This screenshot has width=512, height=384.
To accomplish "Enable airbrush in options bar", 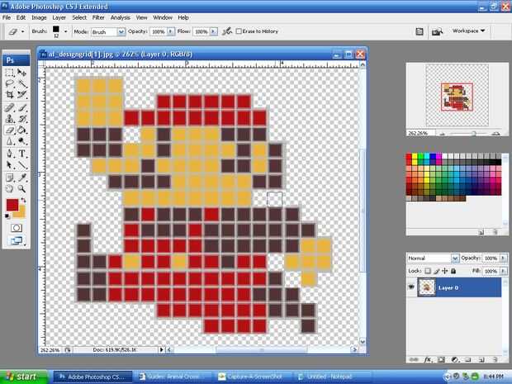I will [x=226, y=31].
